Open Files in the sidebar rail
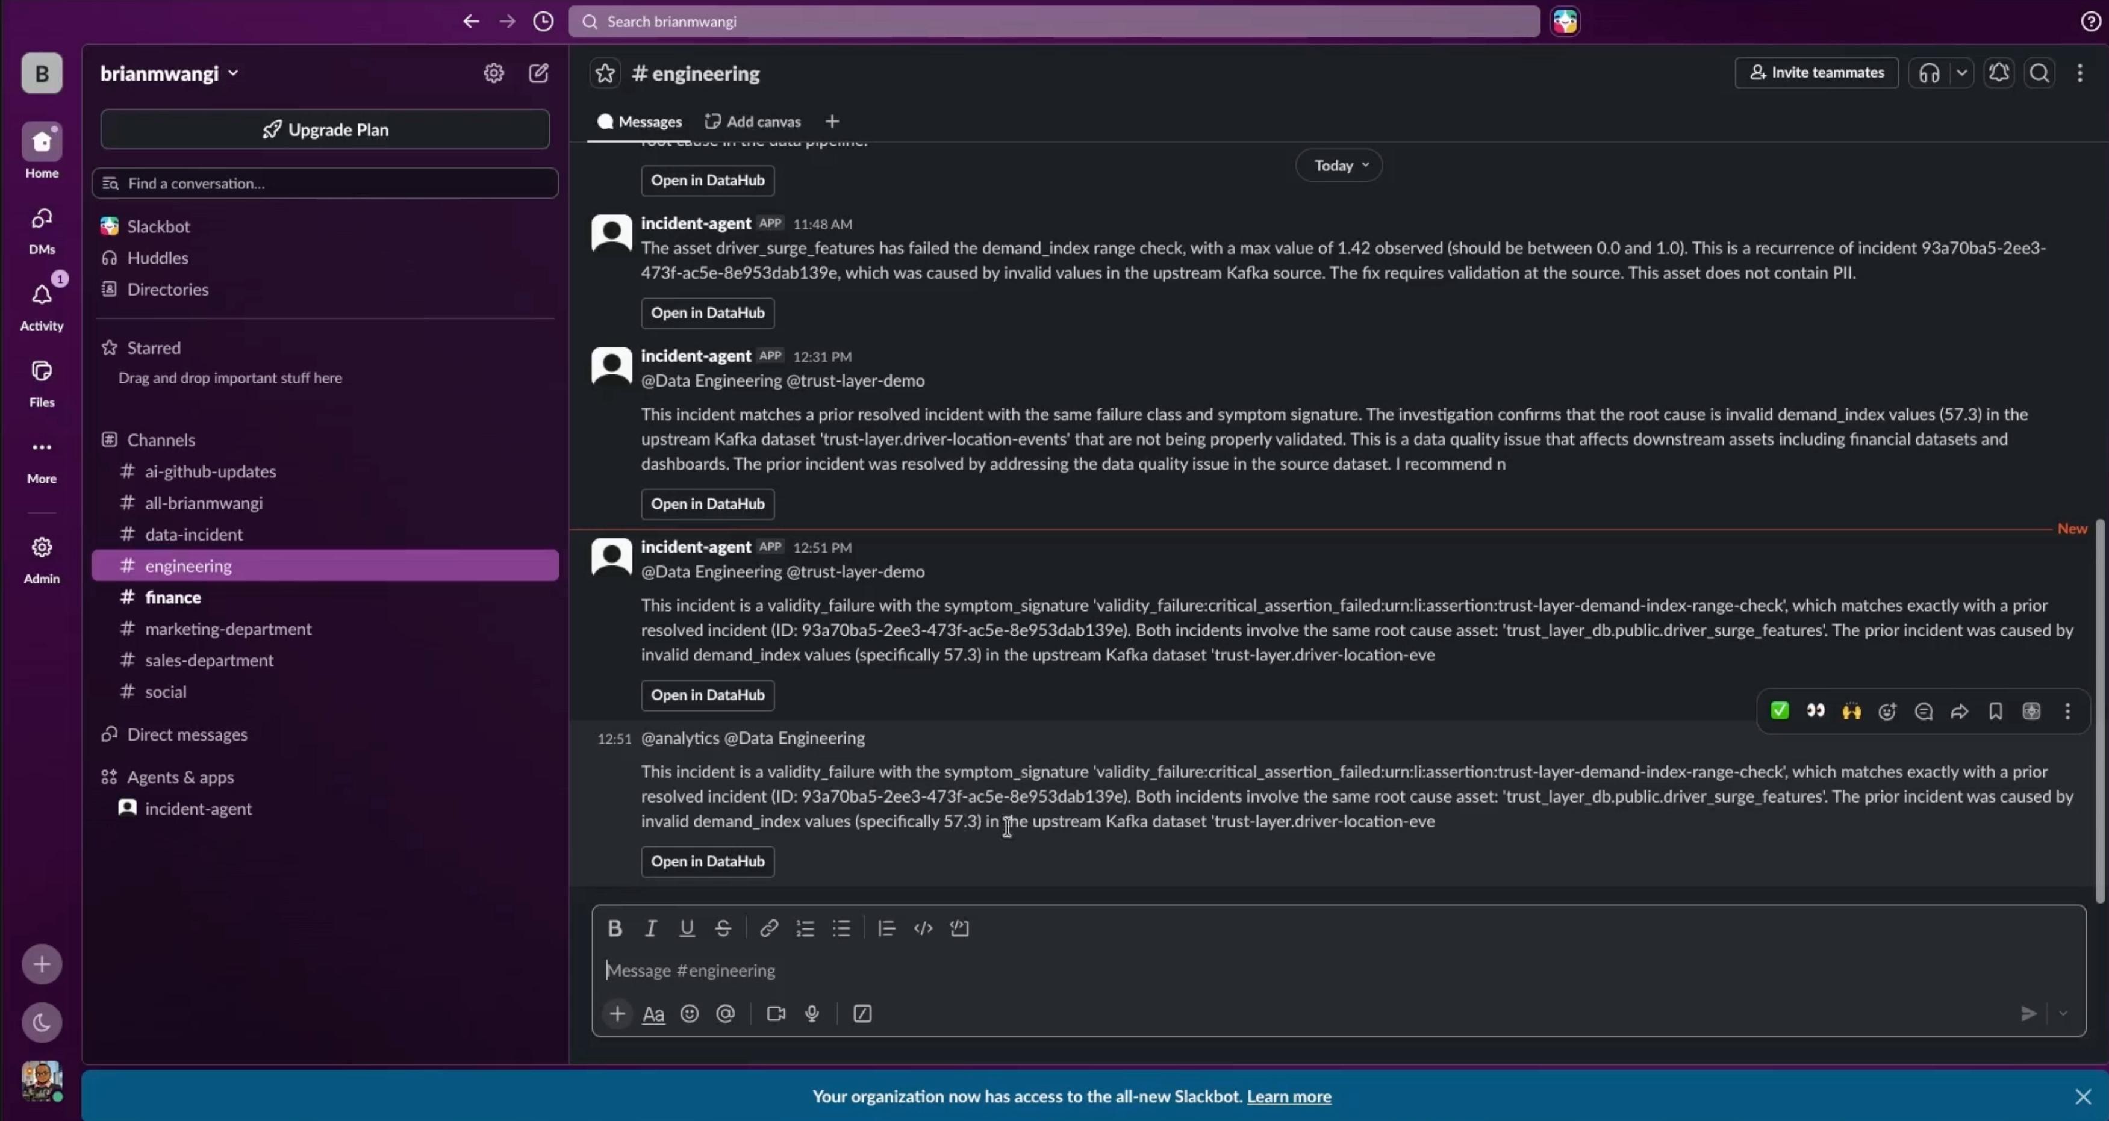 [x=42, y=382]
